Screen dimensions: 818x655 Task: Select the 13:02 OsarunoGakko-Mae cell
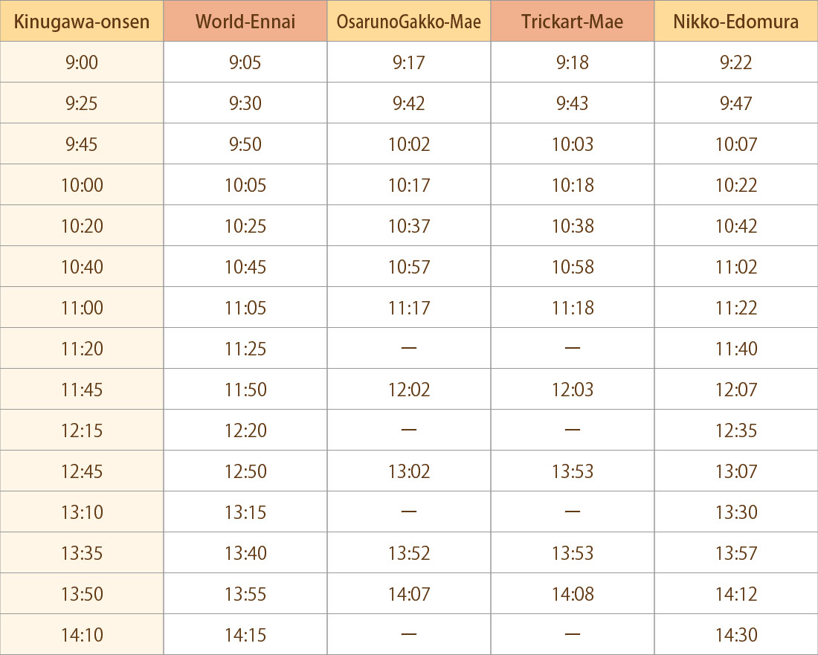[408, 471]
